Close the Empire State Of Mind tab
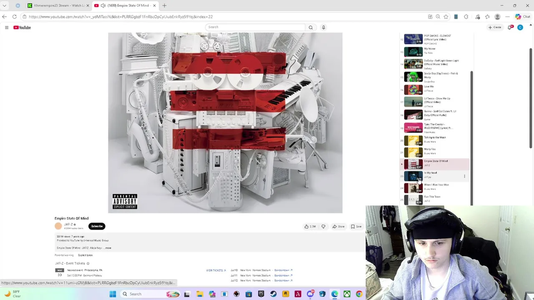This screenshot has width=534, height=300. [x=154, y=5]
